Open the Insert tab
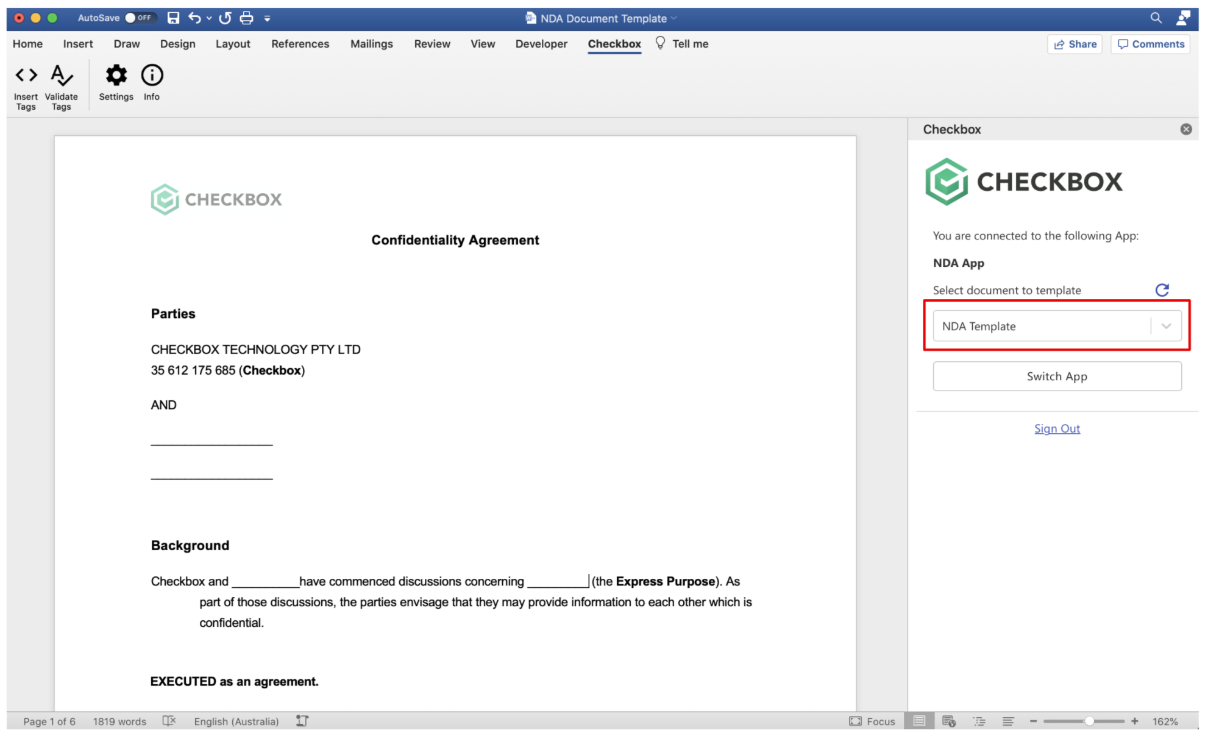Image resolution: width=1208 pixels, height=736 pixels. 78,44
